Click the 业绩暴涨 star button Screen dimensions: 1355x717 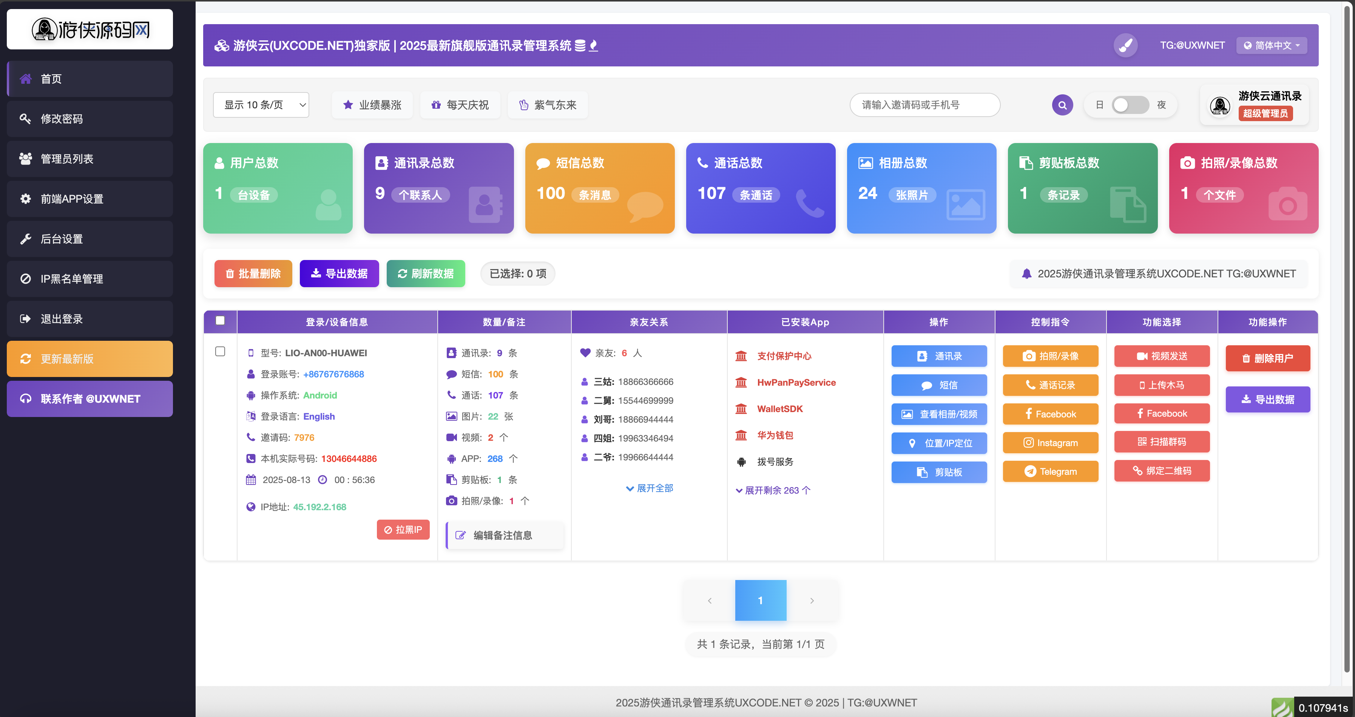[x=372, y=105]
